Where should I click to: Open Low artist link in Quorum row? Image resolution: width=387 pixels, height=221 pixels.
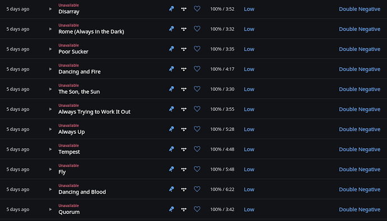click(249, 209)
